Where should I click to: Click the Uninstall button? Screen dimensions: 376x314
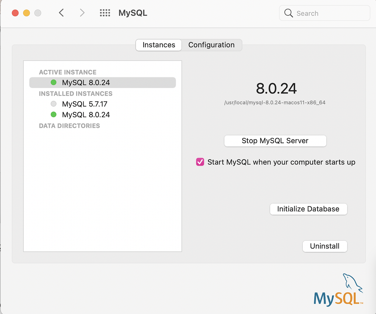(x=325, y=246)
